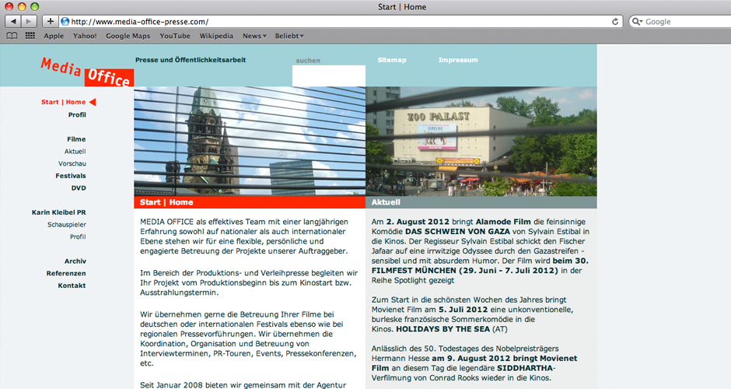Click the red Start | Home heading bar
Screen dimensions: 731x389
pos(250,202)
